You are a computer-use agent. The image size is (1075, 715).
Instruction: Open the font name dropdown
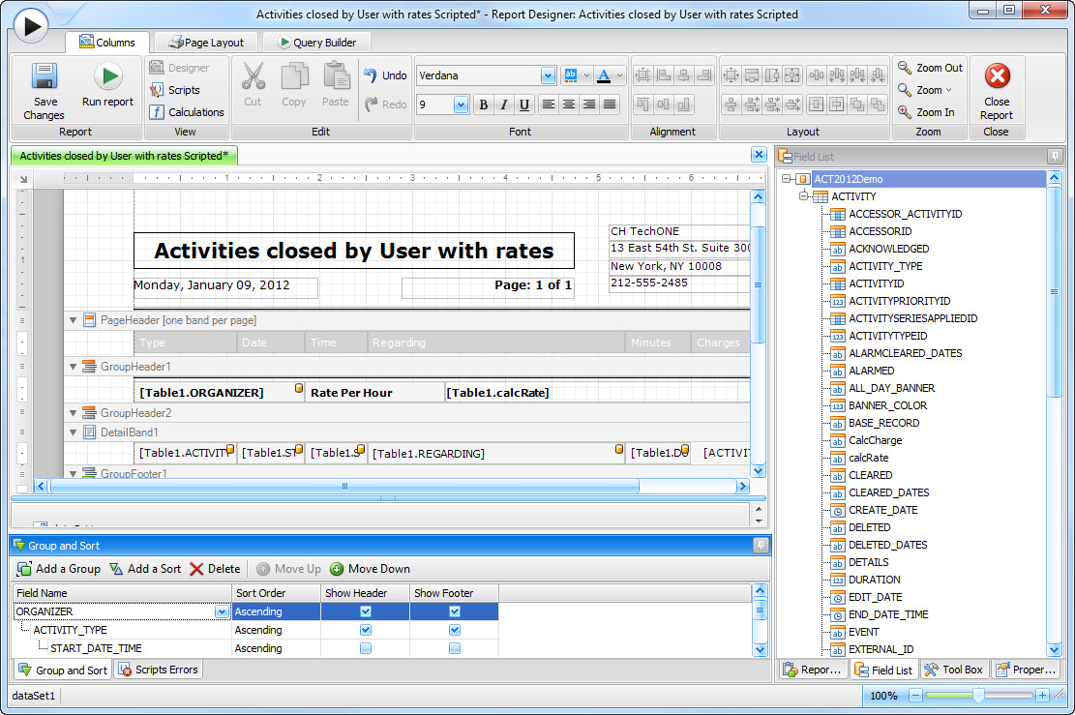548,75
